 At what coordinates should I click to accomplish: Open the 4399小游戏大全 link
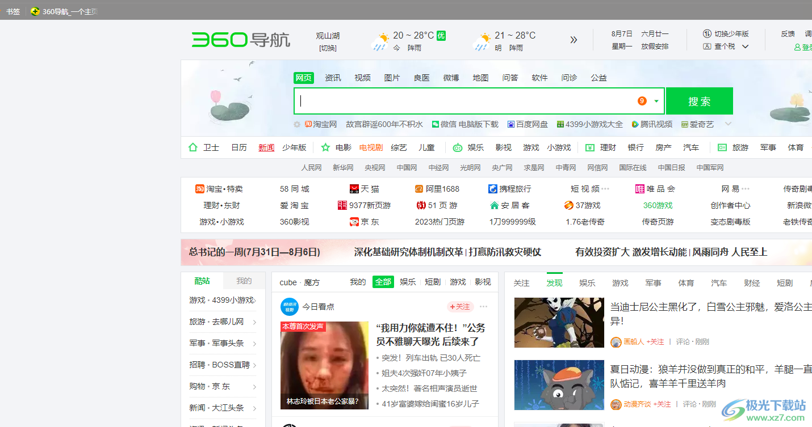(x=589, y=124)
